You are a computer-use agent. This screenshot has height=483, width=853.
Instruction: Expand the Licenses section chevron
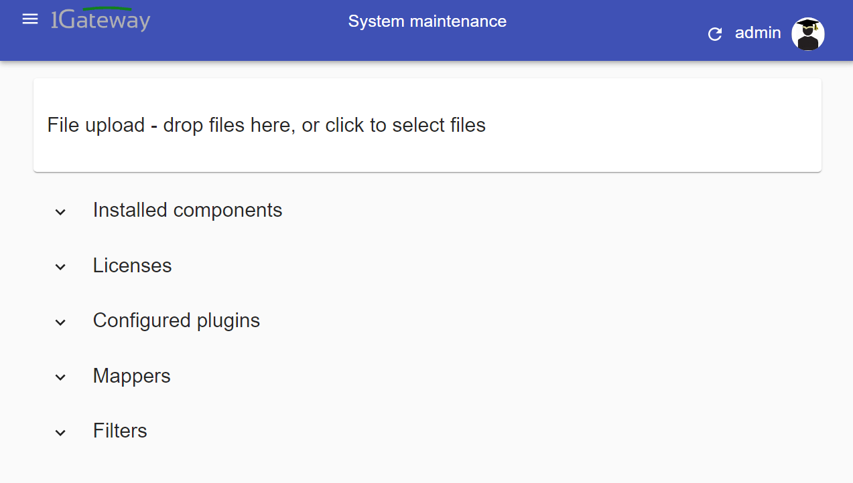(x=60, y=267)
